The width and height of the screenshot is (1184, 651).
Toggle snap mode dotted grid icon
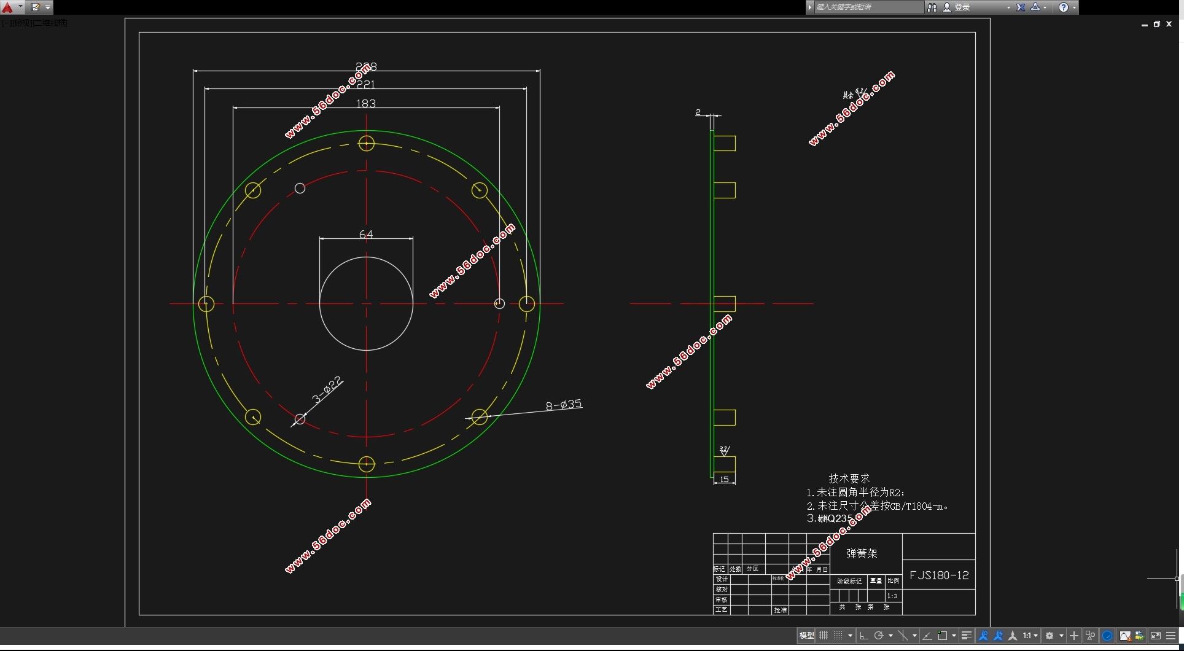[x=838, y=636]
